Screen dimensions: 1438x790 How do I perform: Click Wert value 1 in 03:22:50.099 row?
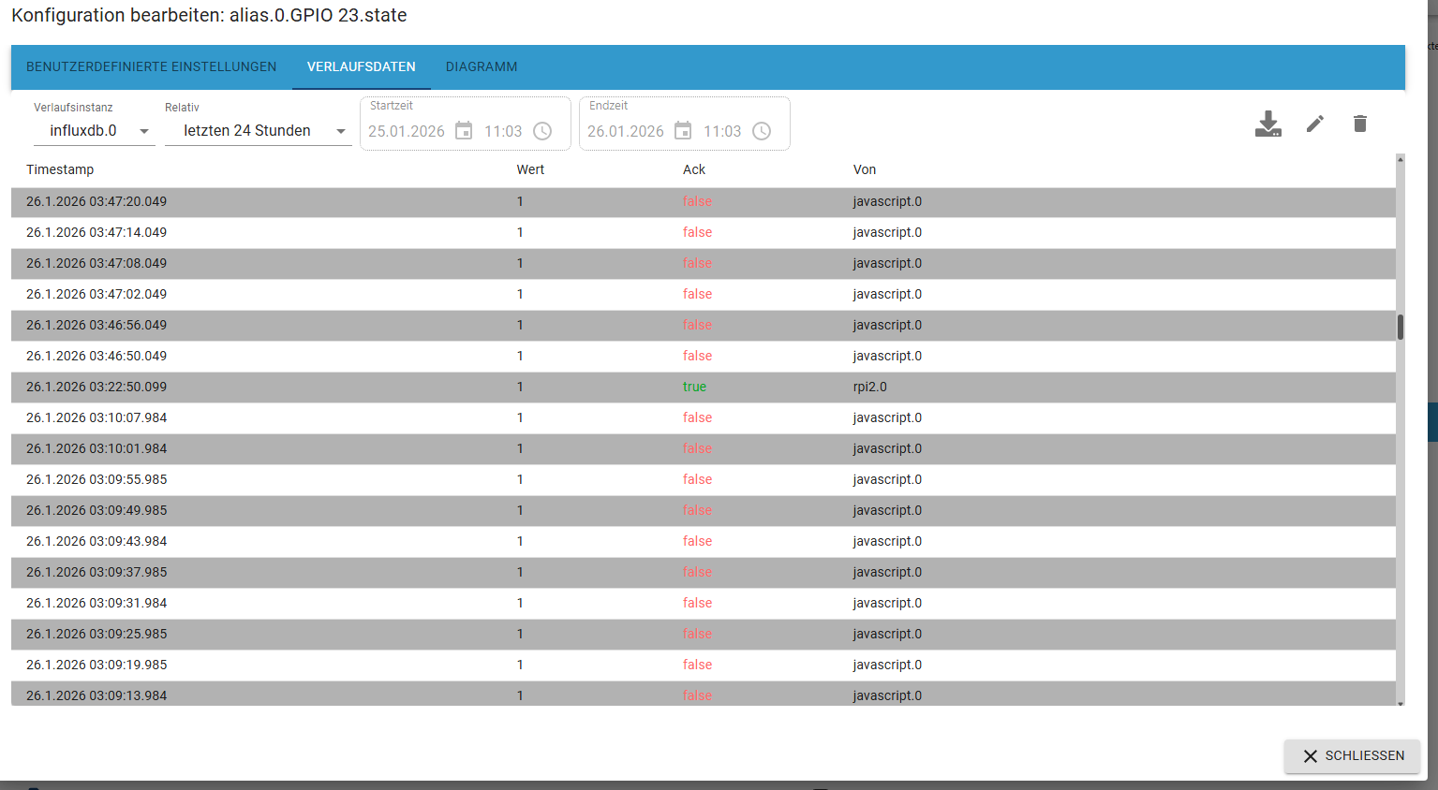click(x=520, y=387)
